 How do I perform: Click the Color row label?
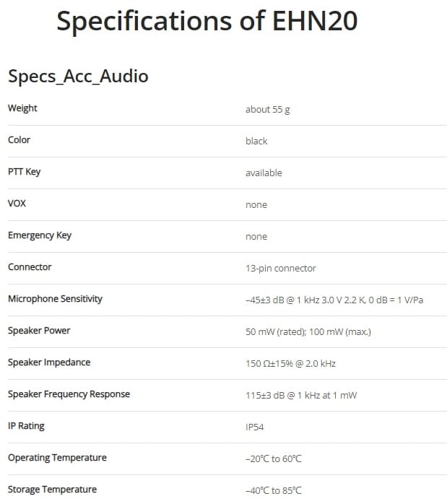pos(19,140)
